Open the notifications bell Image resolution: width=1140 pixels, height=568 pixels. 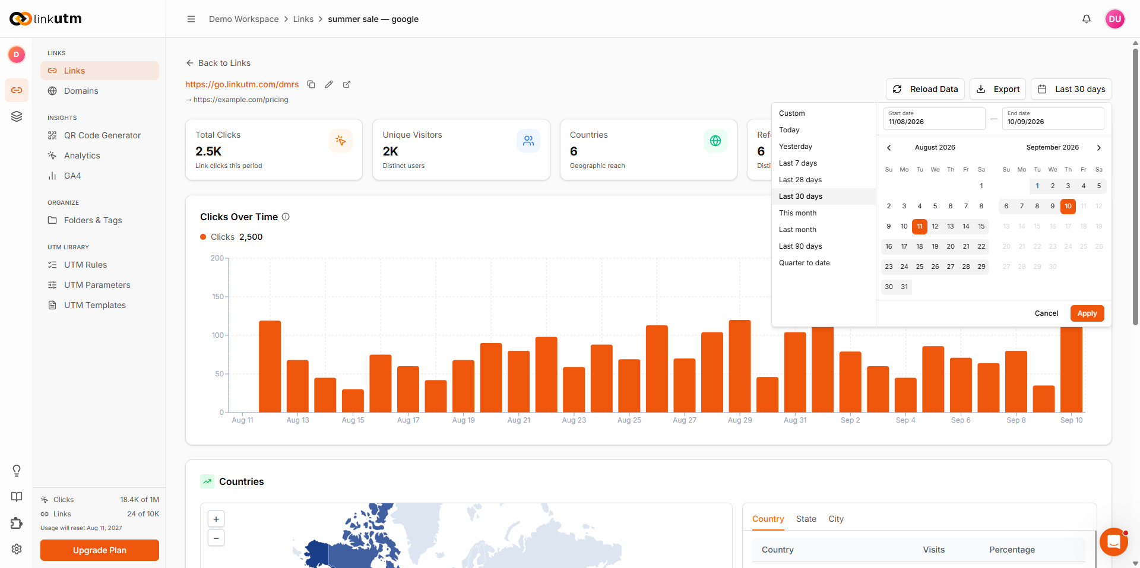pos(1087,19)
